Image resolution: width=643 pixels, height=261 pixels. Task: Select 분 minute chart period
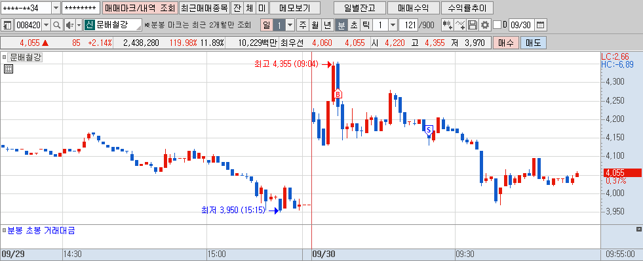point(341,26)
